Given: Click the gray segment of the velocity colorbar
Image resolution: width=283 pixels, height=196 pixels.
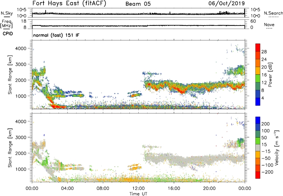Looking at the screenshot, I should (x=258, y=148).
